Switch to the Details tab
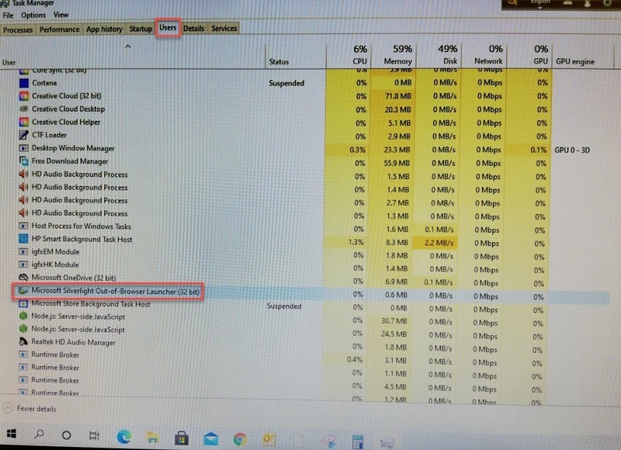Image resolution: width=621 pixels, height=450 pixels. 193,29
